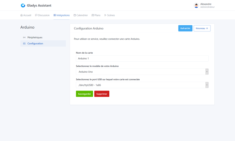
Task: Save settings with Sauvegarder button
Action: (84, 94)
